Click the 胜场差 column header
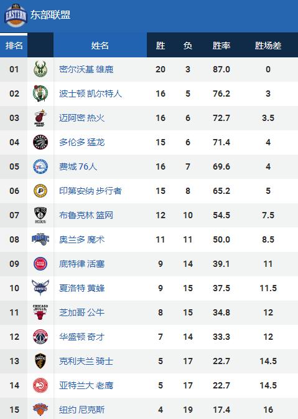 (268, 46)
